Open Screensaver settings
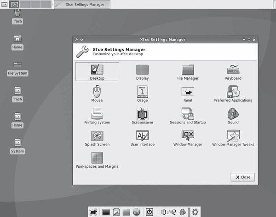The width and height of the screenshot is (276, 217). [142, 115]
